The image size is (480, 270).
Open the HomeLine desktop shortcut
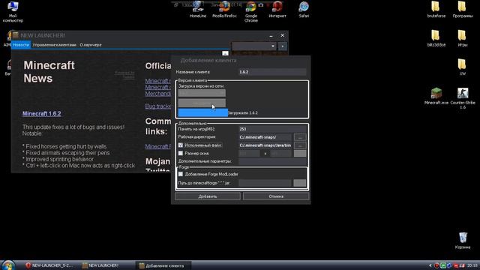[x=198, y=10]
